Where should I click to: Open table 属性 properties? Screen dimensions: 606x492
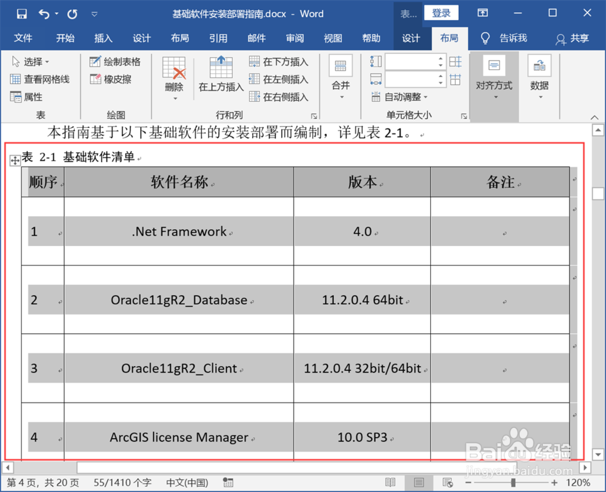point(26,96)
